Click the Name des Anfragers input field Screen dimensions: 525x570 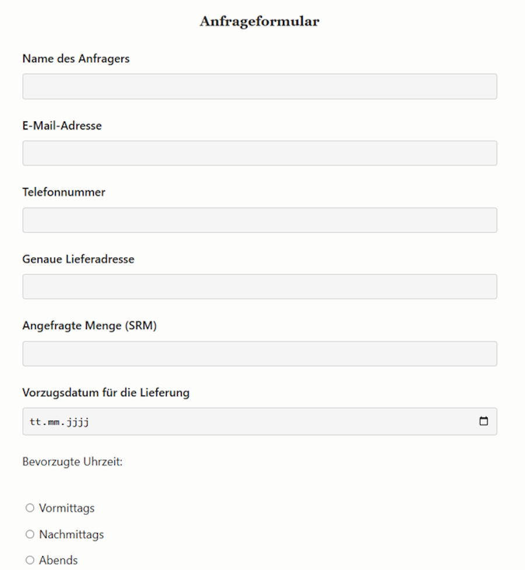click(260, 86)
